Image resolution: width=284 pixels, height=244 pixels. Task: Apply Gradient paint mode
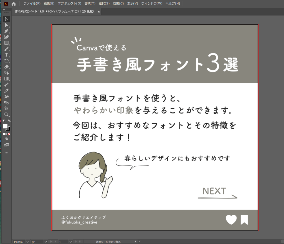(x=7, y=134)
